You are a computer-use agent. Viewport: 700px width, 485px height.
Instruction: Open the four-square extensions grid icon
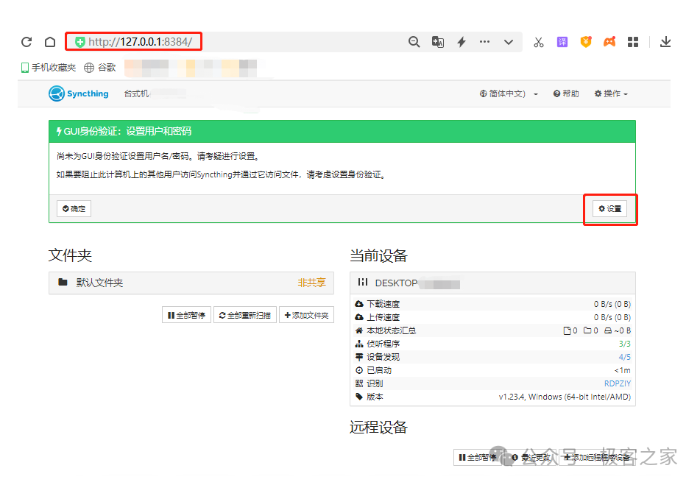(633, 42)
